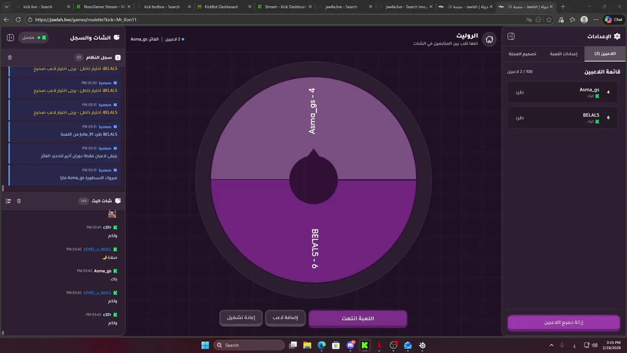Screen dimensions: 627x353
Task: Click the game over button اللعبة انتهت
Action: (x=358, y=319)
